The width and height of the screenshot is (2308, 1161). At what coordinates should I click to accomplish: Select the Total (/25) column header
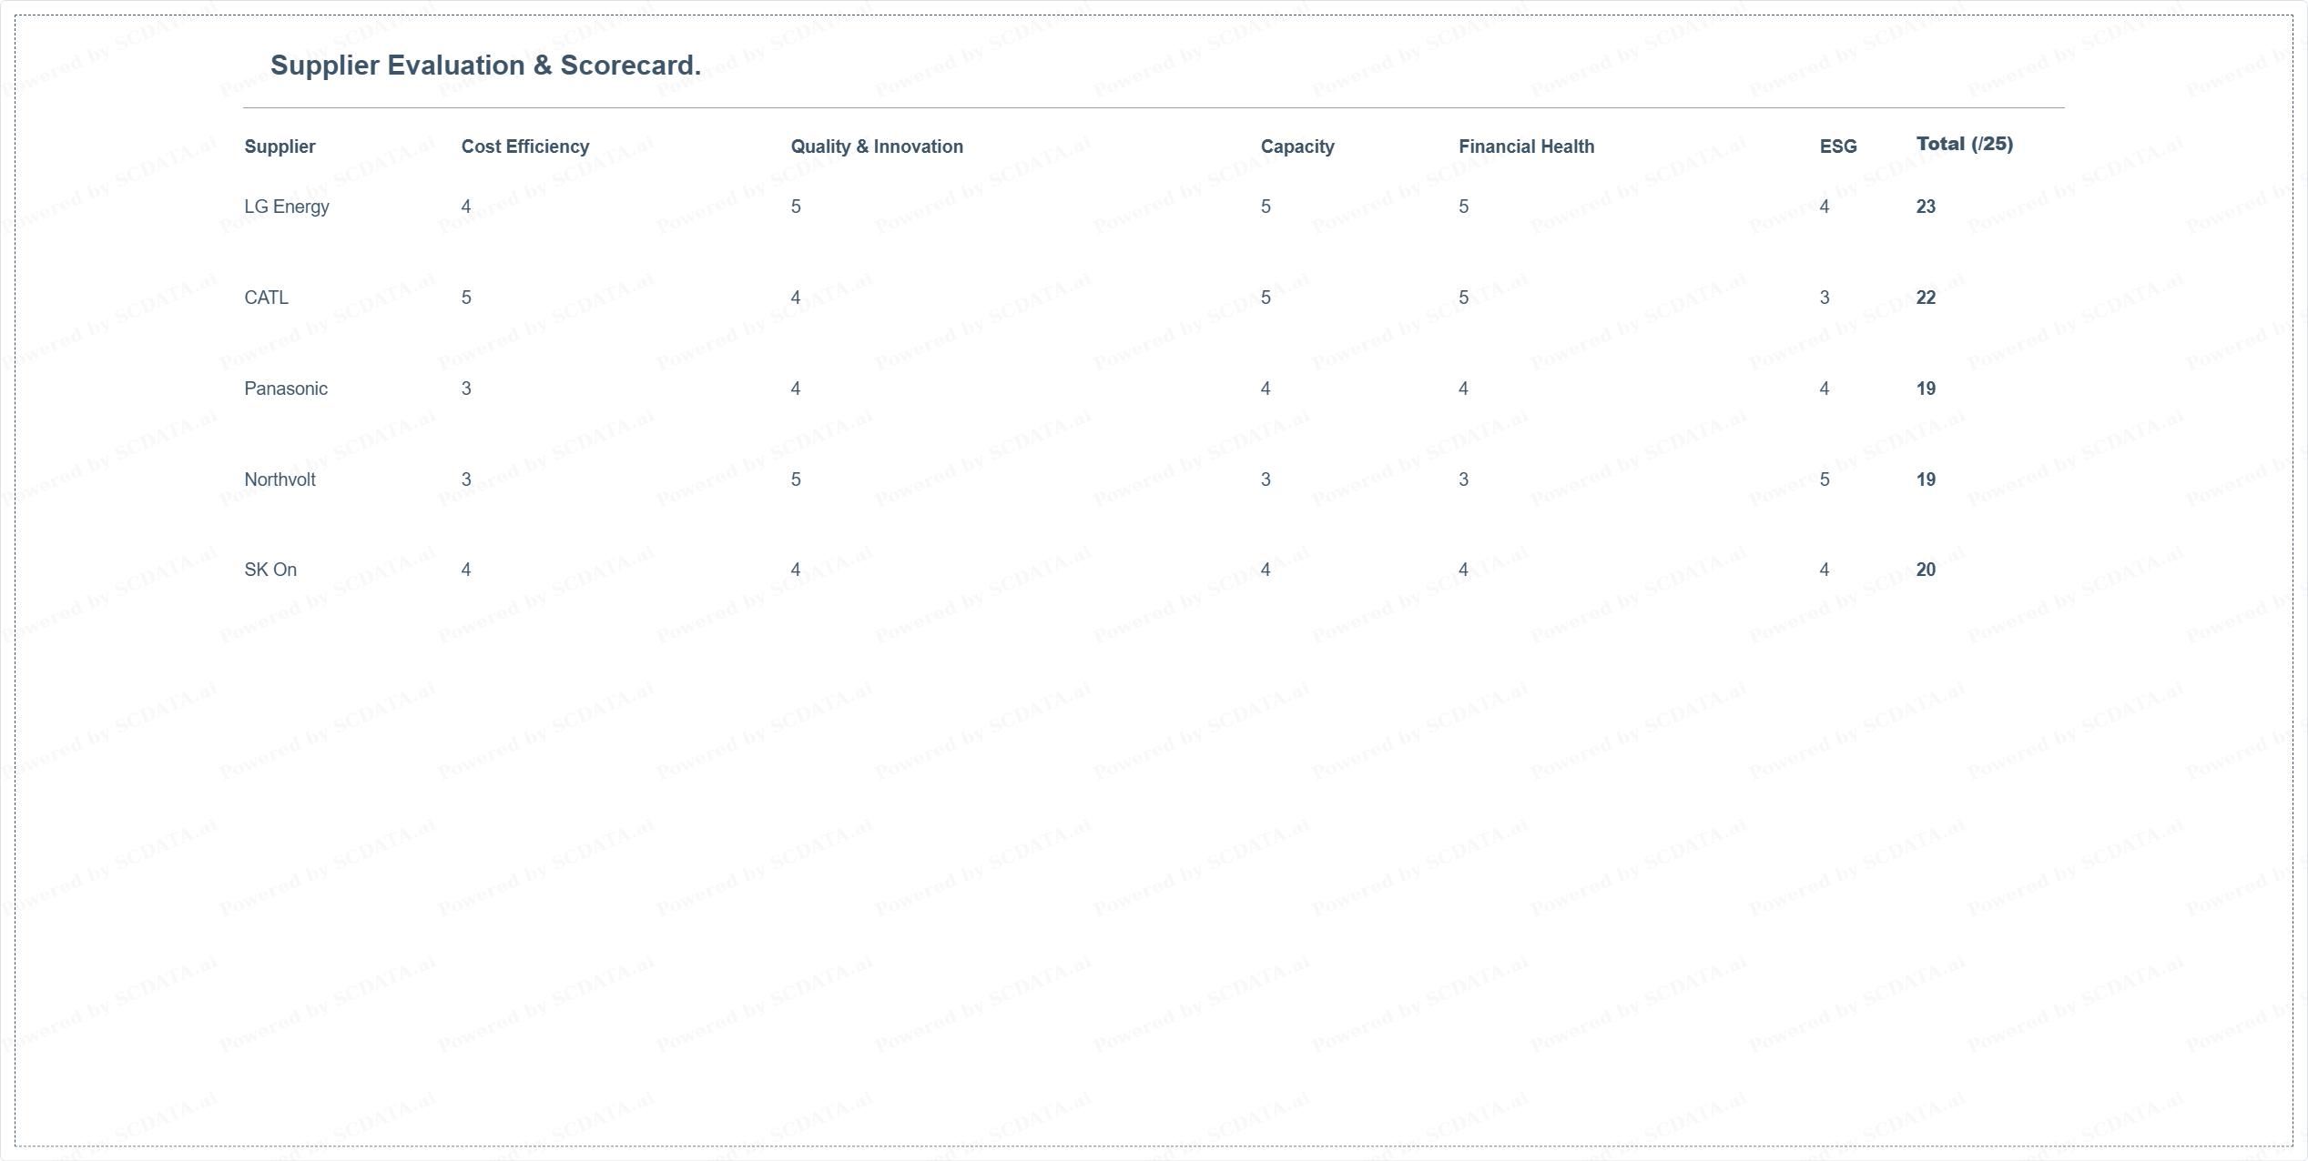pos(1965,144)
